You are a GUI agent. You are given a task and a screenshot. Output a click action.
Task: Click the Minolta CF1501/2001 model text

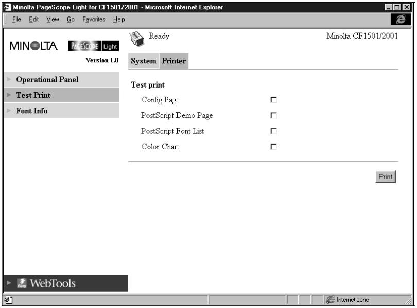pyautogui.click(x=362, y=36)
